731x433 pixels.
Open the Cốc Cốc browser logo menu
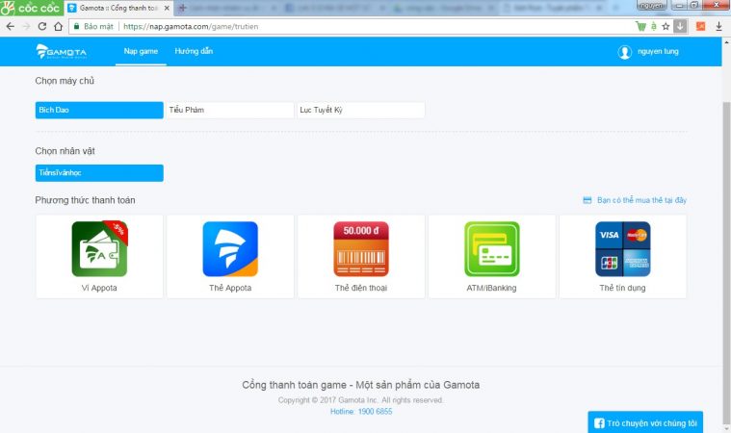31,8
